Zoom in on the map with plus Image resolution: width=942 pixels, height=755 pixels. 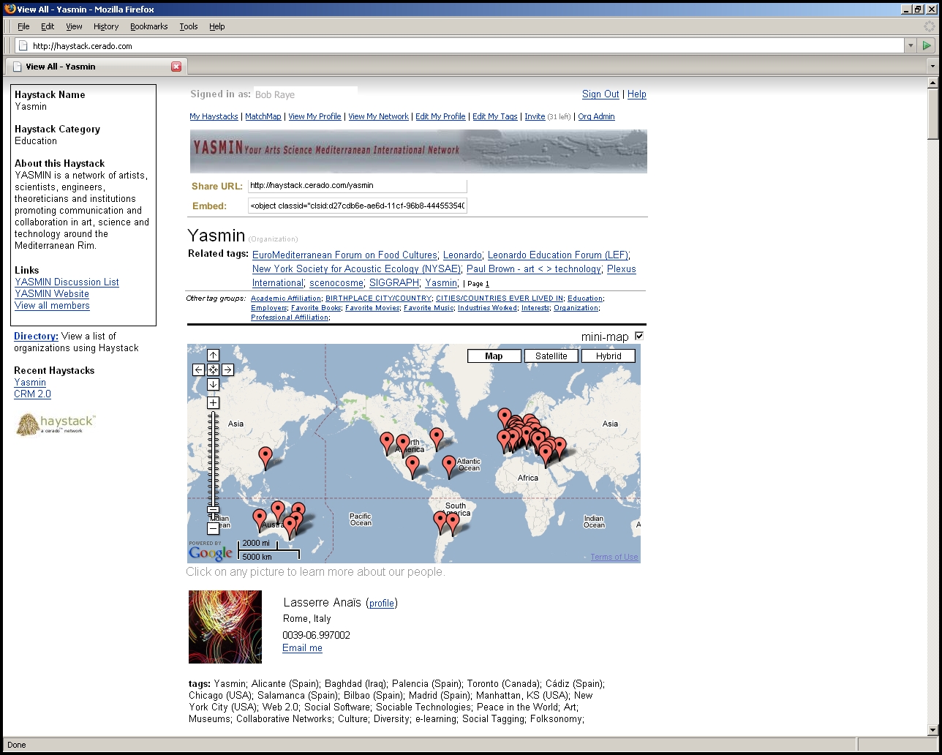tap(213, 403)
